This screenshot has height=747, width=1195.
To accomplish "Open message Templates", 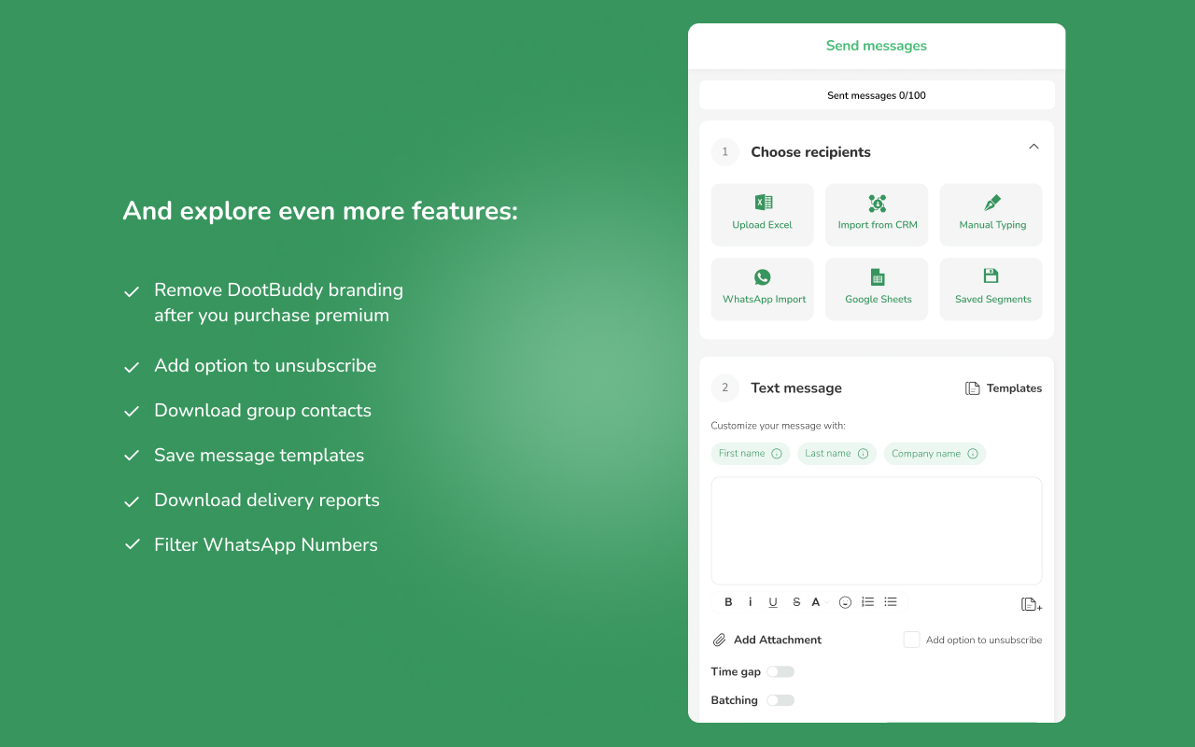I will coord(1004,388).
